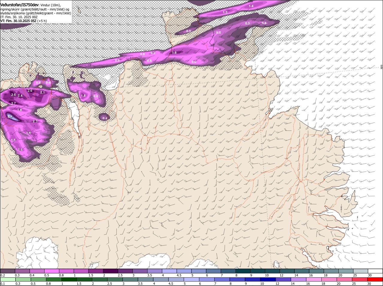Click the 2.3 snowfall value label
Image resolution: width=383 pixels, height=286 pixels.
pyautogui.click(x=35, y=121)
